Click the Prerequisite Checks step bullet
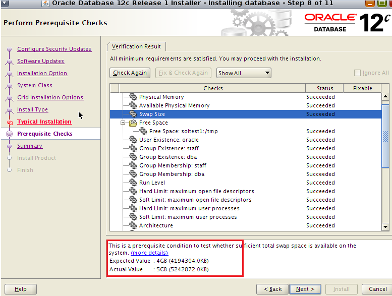The height and width of the screenshot is (296, 392). point(9,134)
